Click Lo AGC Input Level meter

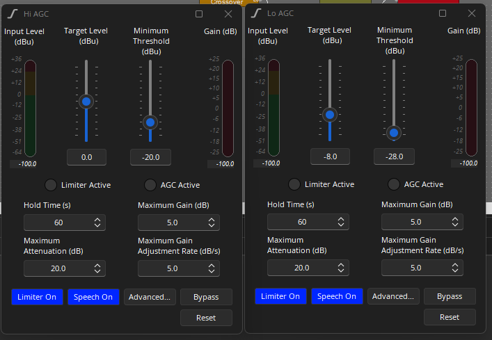(274, 108)
